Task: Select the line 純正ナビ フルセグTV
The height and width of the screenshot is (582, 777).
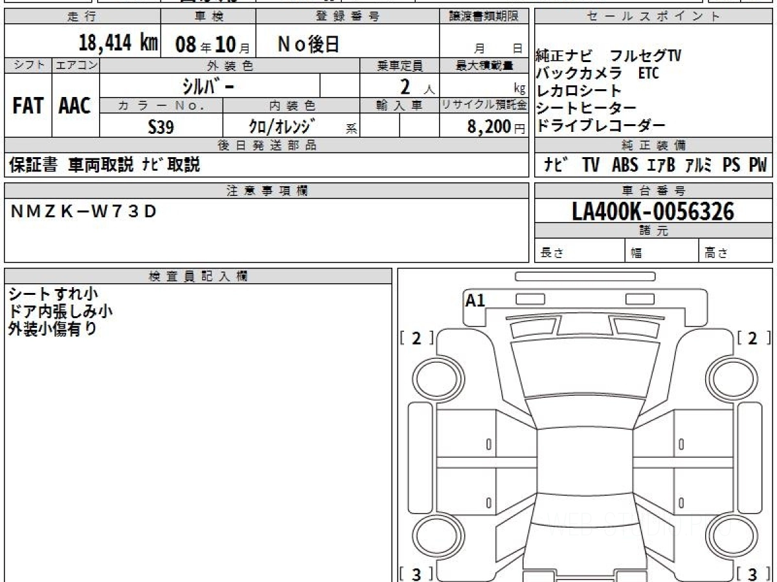Action: pyautogui.click(x=609, y=56)
